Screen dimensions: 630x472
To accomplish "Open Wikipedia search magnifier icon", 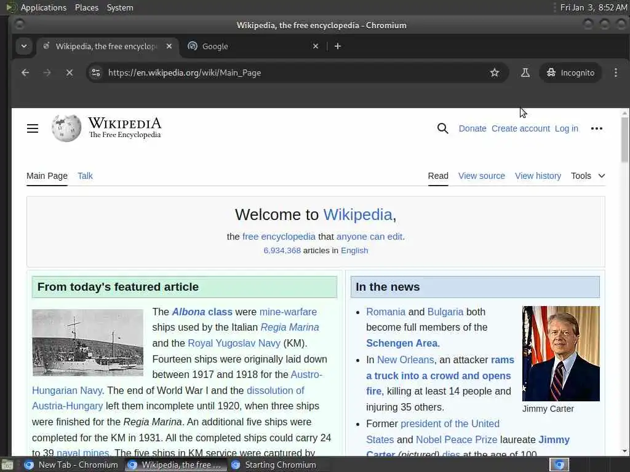I will 442,128.
